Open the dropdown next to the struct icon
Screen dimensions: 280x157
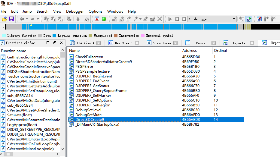[140, 19]
